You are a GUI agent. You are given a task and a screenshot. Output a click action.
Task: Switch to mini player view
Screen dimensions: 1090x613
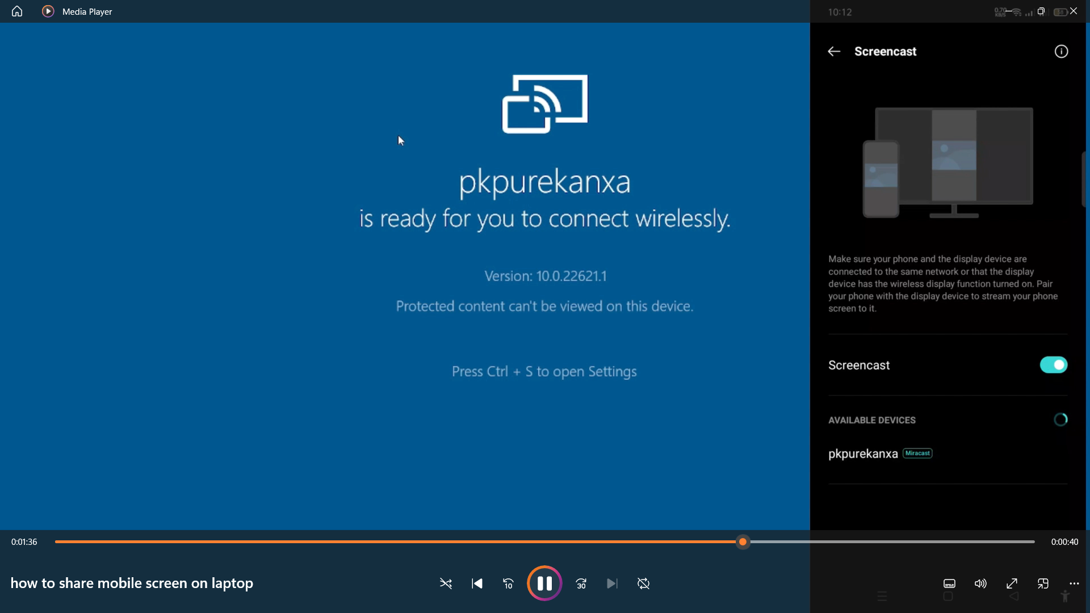pyautogui.click(x=1043, y=583)
